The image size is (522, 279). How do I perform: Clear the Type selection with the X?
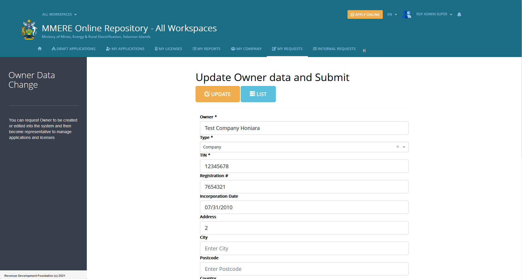[x=398, y=147]
